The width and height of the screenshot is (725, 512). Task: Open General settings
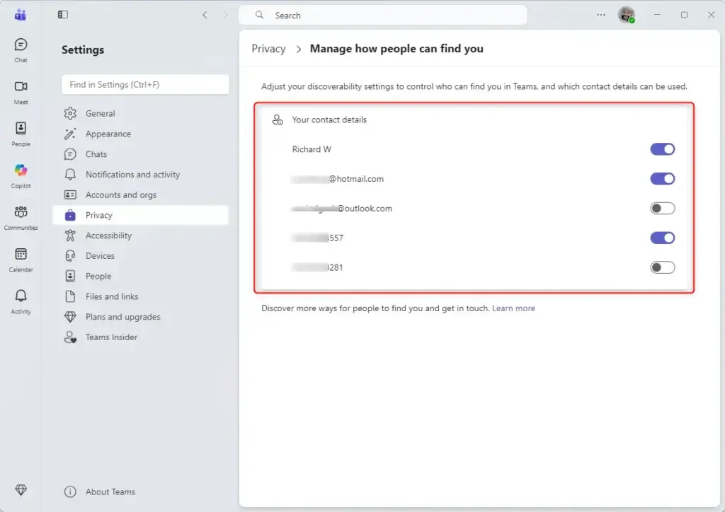click(x=141, y=113)
